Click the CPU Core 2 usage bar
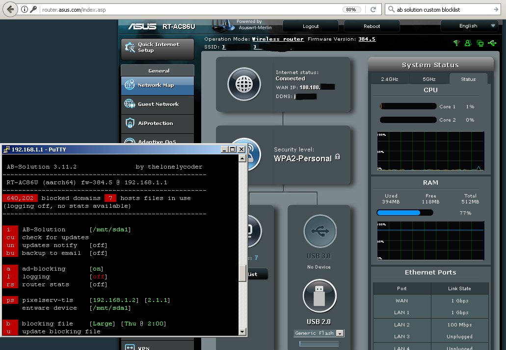 tap(408, 120)
